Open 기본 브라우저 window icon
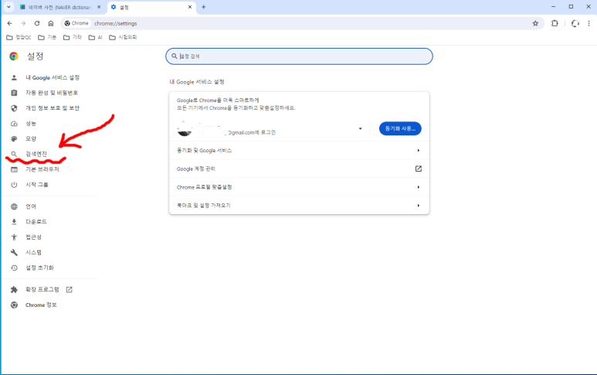This screenshot has width=597, height=375. (x=14, y=169)
